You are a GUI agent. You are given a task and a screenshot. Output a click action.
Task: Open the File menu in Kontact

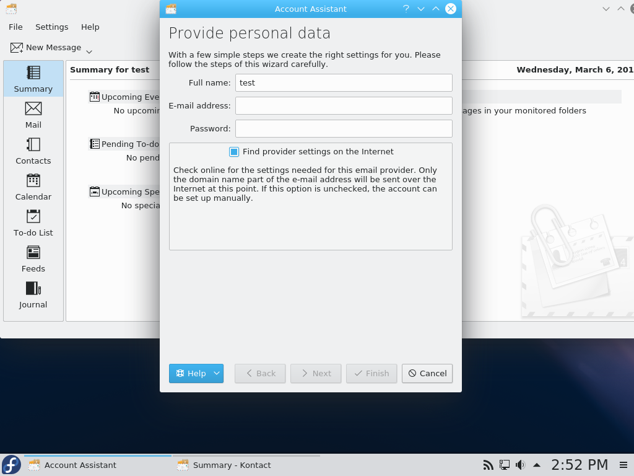click(x=15, y=27)
